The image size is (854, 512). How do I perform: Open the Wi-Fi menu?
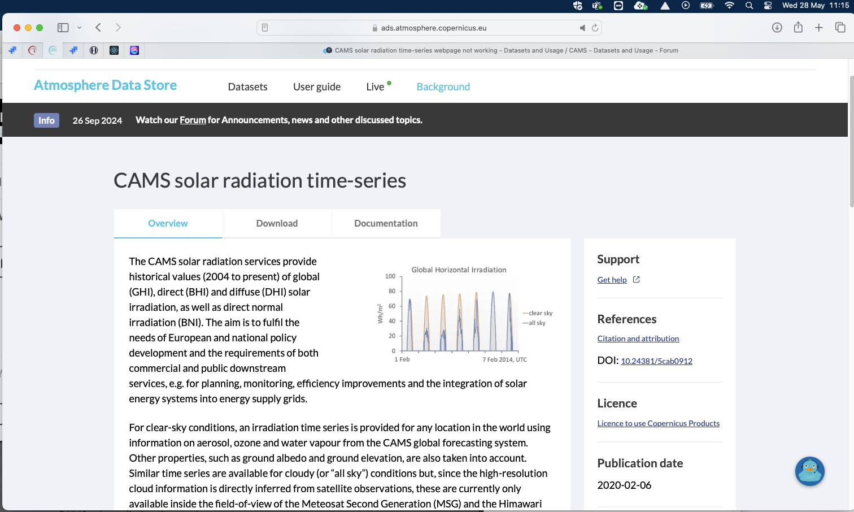click(x=729, y=6)
